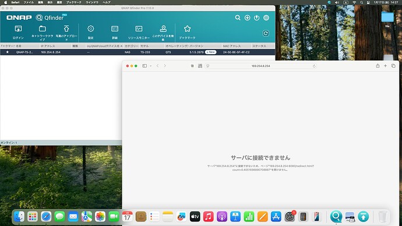Select IP 169.254.8.254 cell in device row
The image size is (402, 226).
(x=51, y=52)
